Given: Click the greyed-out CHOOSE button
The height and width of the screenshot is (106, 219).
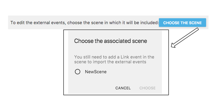Looking at the screenshot, I should pos(148,88).
